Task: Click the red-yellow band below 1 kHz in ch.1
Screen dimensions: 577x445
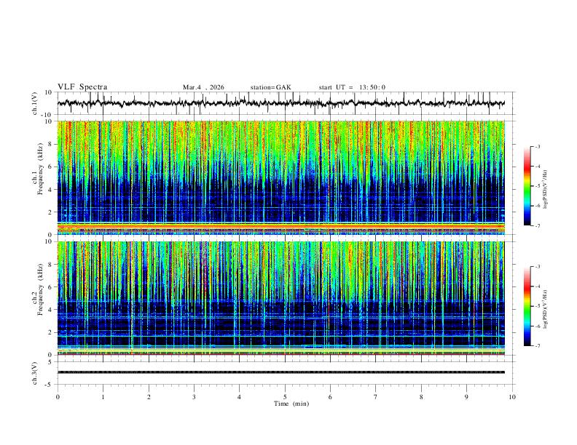Action: tap(281, 228)
